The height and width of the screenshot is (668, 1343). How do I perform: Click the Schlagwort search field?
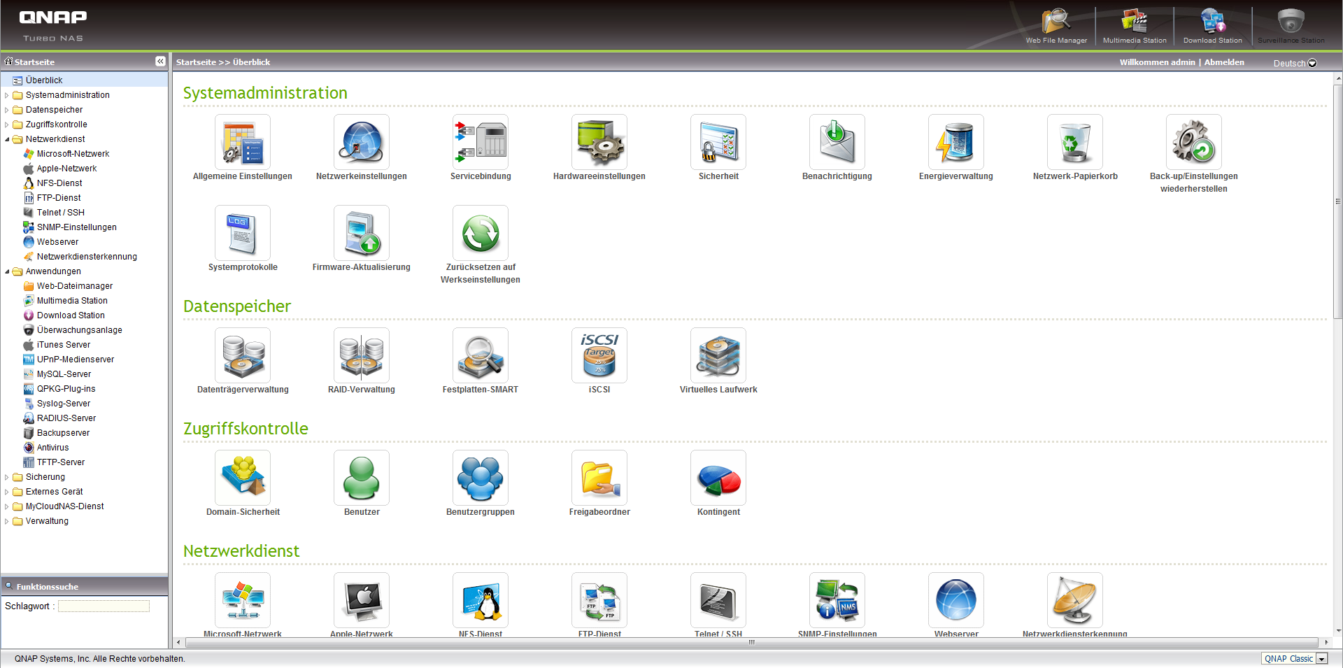(104, 606)
